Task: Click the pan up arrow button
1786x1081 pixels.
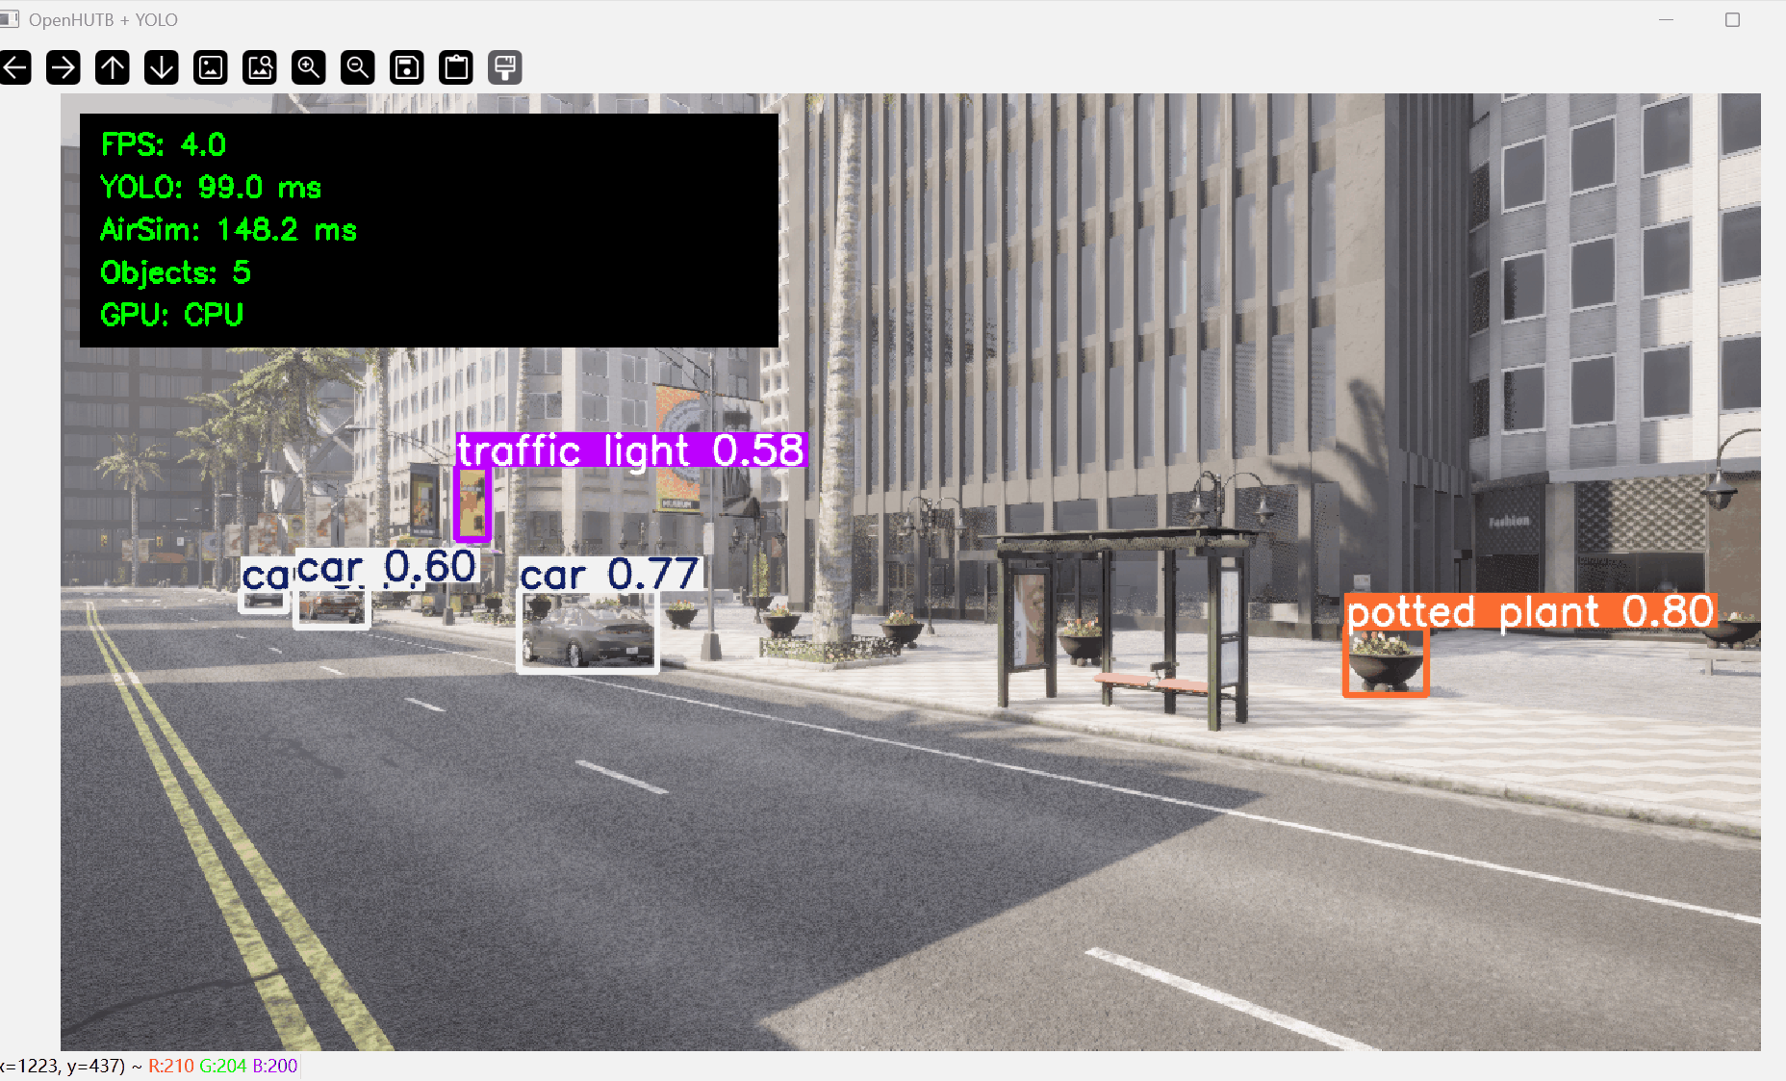Action: pyautogui.click(x=113, y=67)
